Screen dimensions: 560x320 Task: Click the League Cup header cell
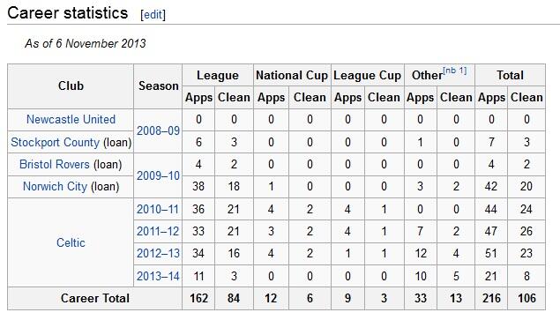(x=368, y=75)
